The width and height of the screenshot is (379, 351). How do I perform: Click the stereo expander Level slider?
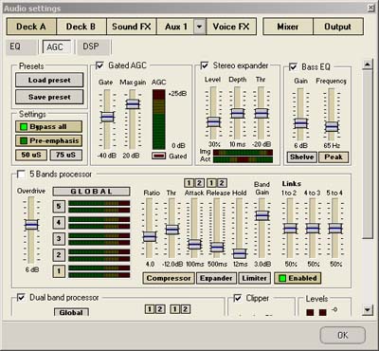(213, 121)
